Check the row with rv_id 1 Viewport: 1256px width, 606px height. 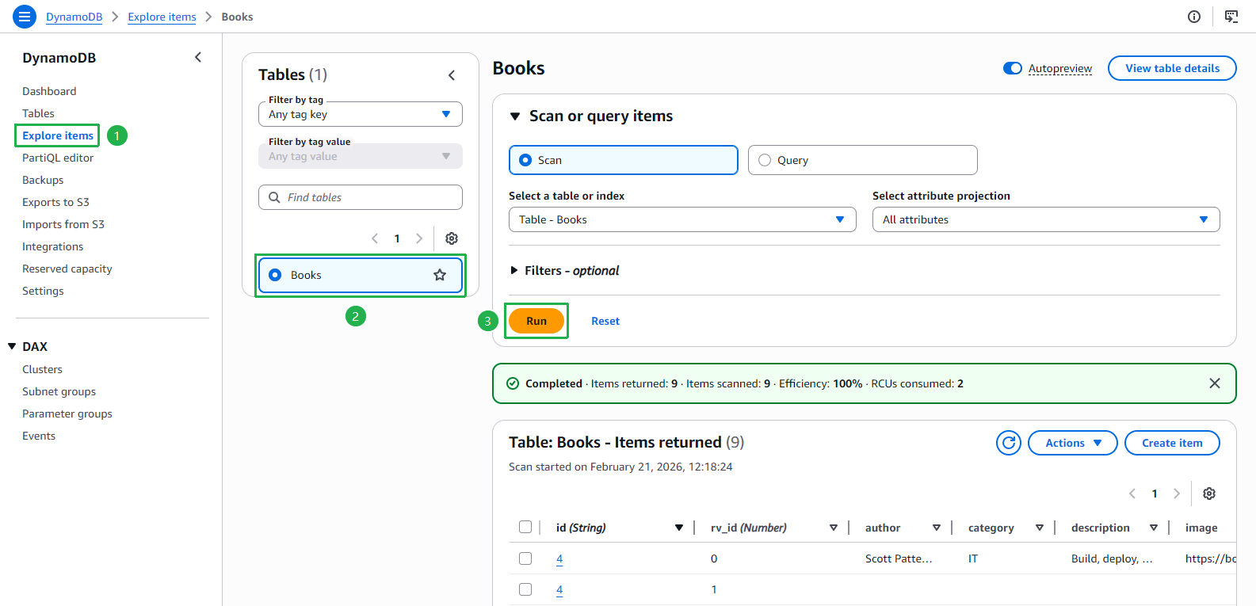point(525,589)
